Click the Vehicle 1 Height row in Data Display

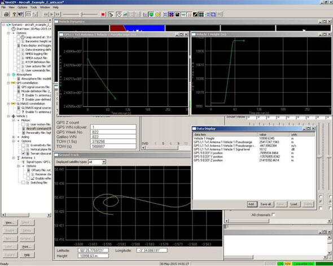click(254, 138)
